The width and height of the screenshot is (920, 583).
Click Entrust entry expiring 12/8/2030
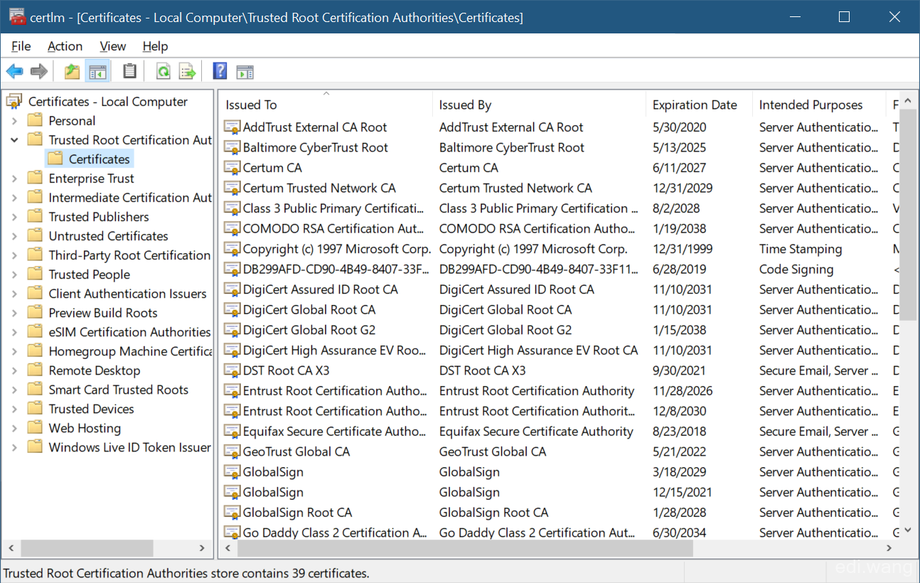point(335,411)
